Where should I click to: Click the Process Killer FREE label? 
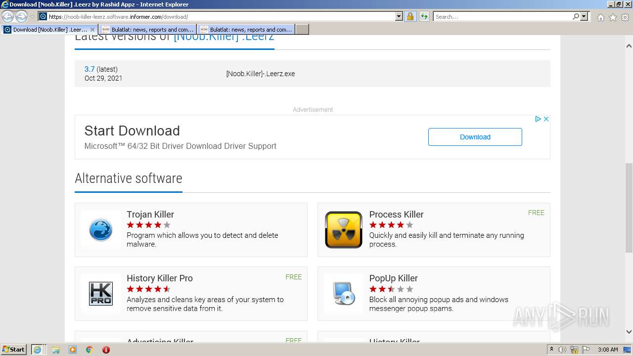[x=536, y=213]
